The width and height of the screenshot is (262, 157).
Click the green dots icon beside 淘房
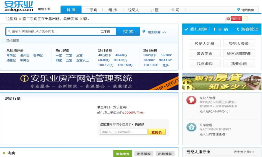(x=4, y=153)
